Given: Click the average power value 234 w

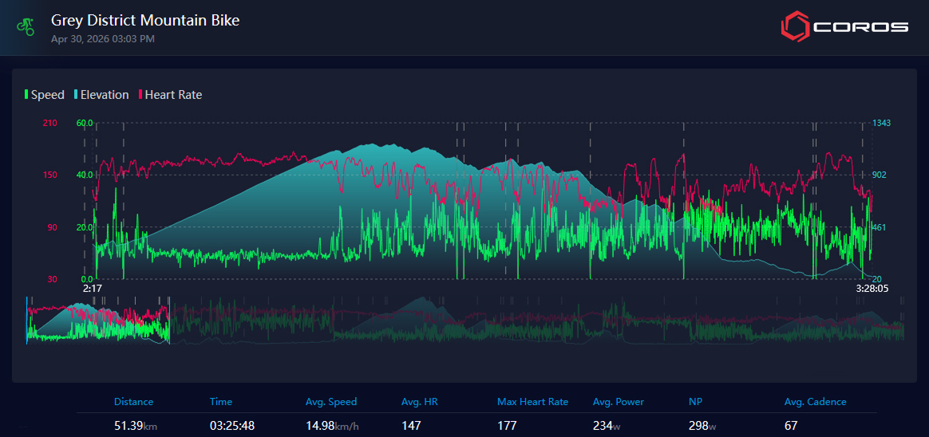Looking at the screenshot, I should coord(607,426).
